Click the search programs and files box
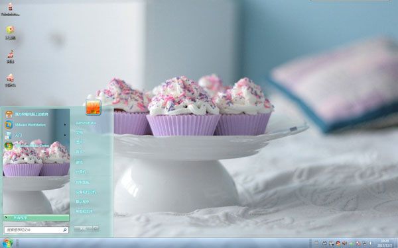Viewport: 398px width, 248px height. click(36, 229)
